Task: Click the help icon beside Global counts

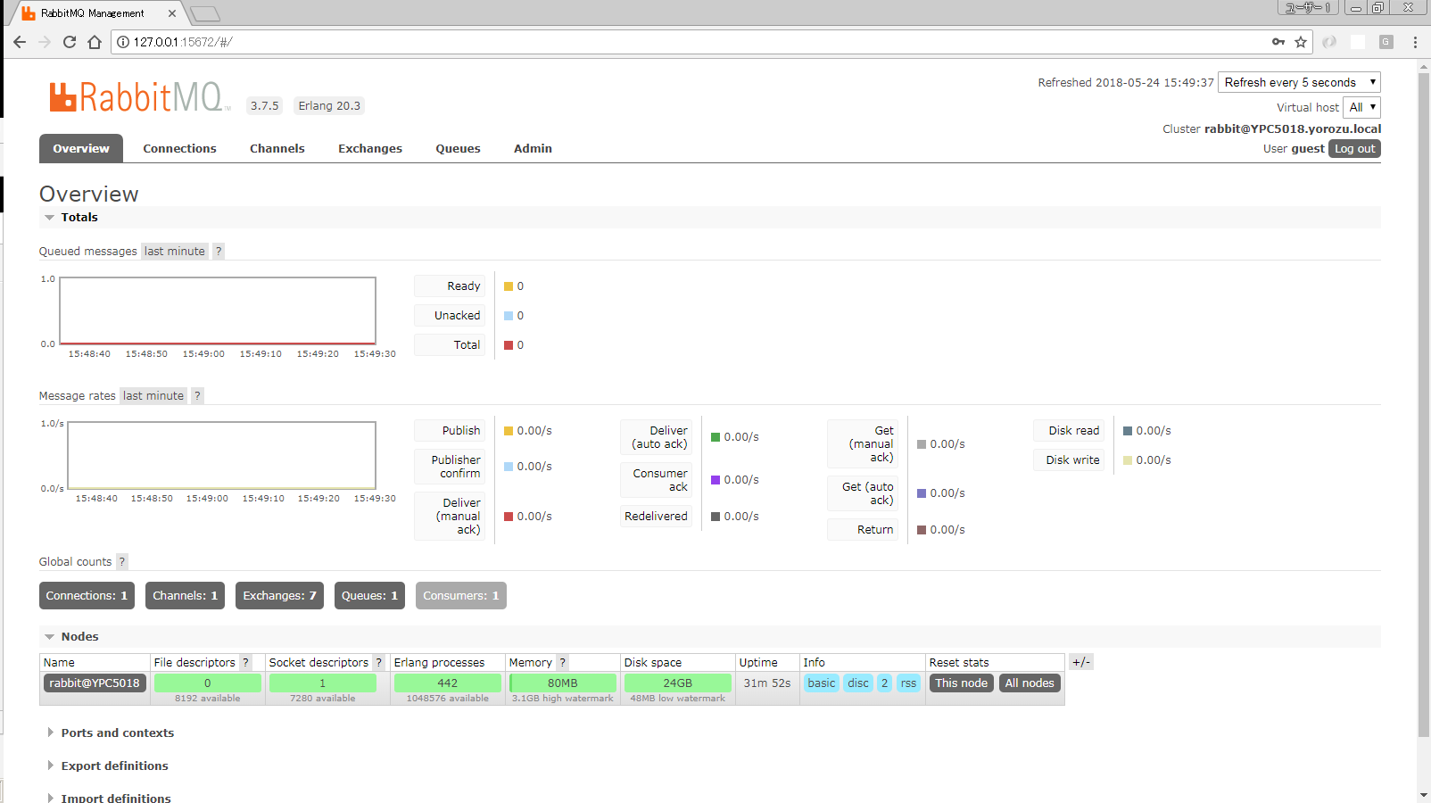Action: tap(122, 562)
